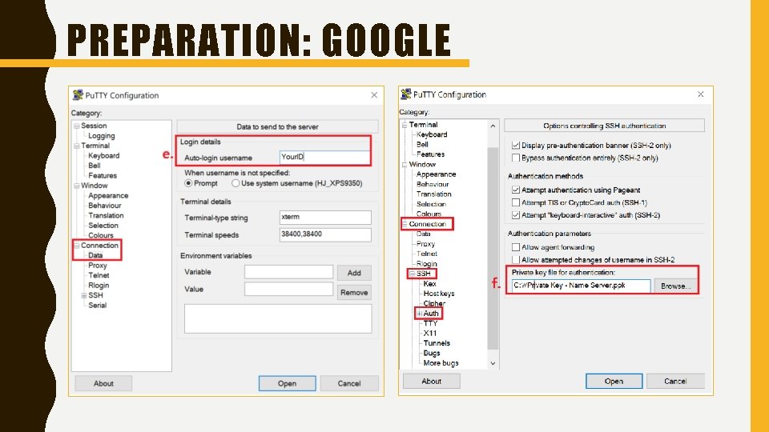
Task: Click the environment Value field
Action: (x=288, y=289)
